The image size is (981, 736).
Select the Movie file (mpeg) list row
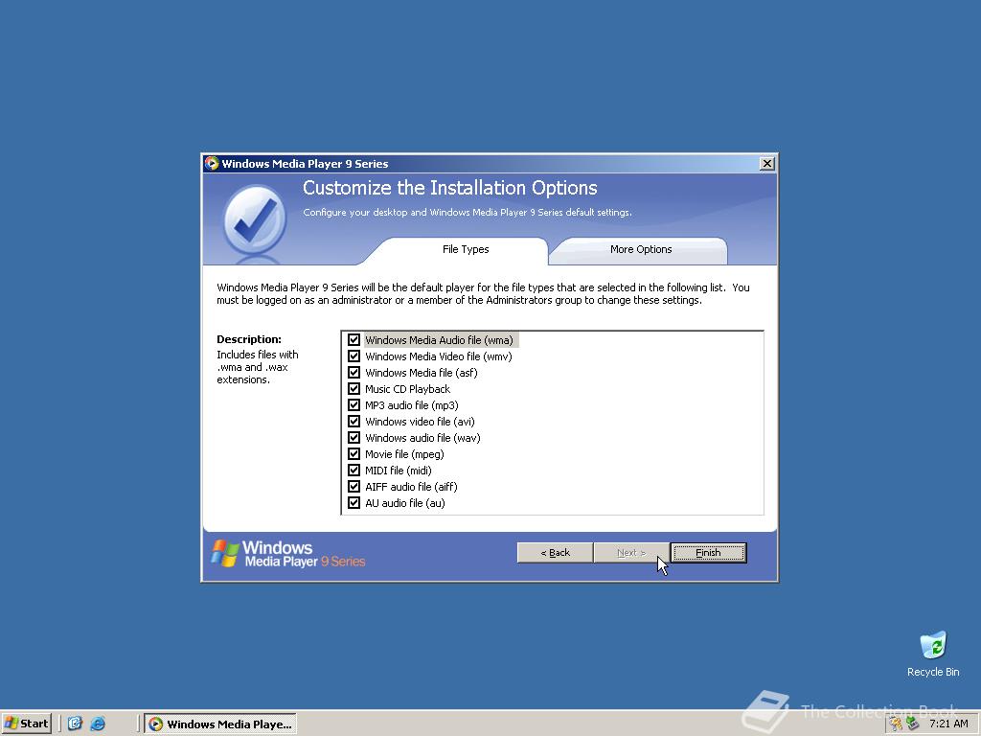pyautogui.click(x=405, y=453)
